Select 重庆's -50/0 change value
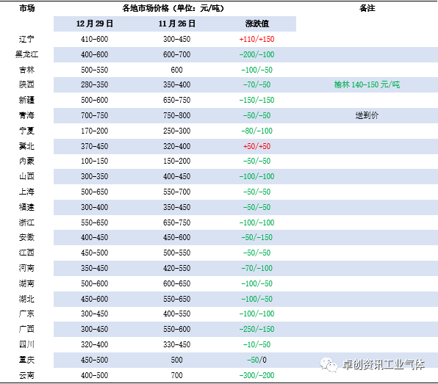This screenshot has width=438, height=384. pyautogui.click(x=256, y=360)
